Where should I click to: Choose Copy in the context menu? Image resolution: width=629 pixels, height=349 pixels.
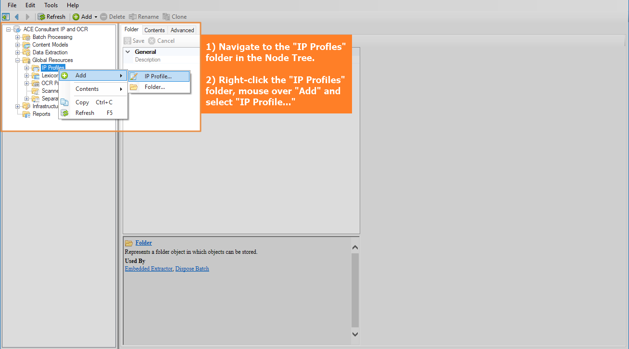(x=93, y=102)
